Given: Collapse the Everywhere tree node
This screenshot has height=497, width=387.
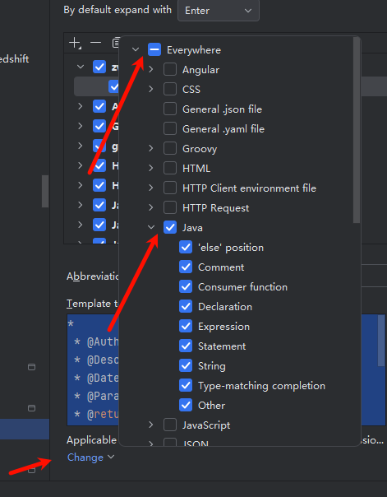Looking at the screenshot, I should point(136,49).
